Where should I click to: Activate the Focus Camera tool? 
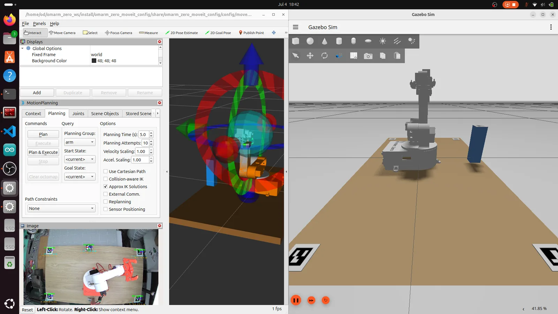click(119, 33)
